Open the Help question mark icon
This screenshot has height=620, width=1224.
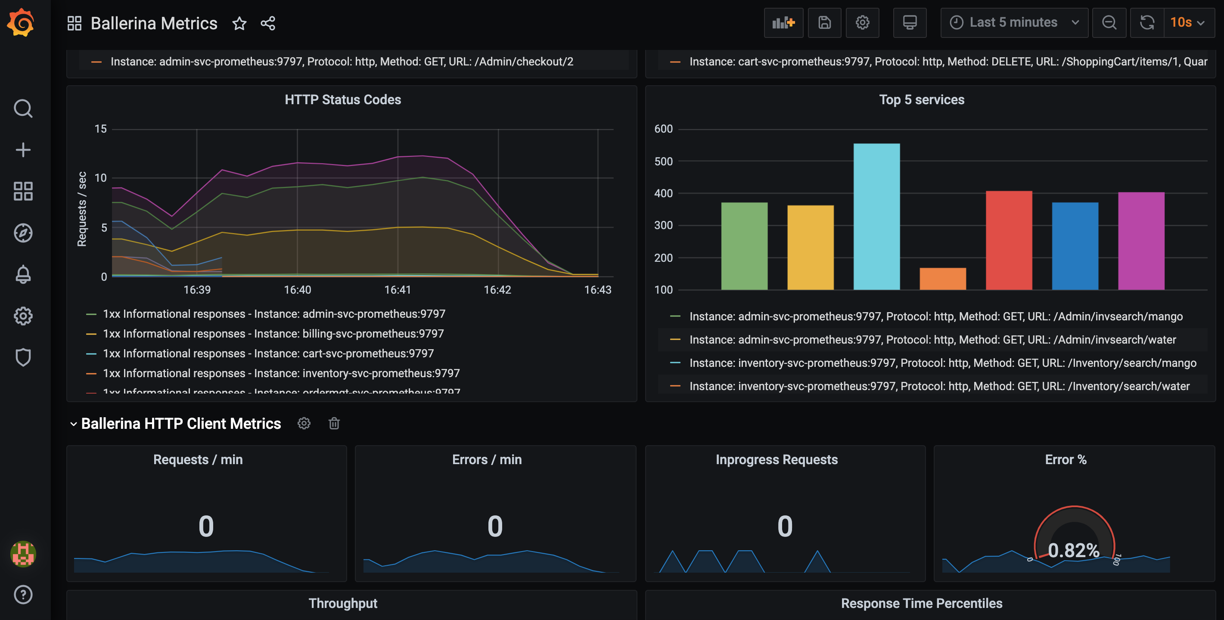pyautogui.click(x=23, y=595)
